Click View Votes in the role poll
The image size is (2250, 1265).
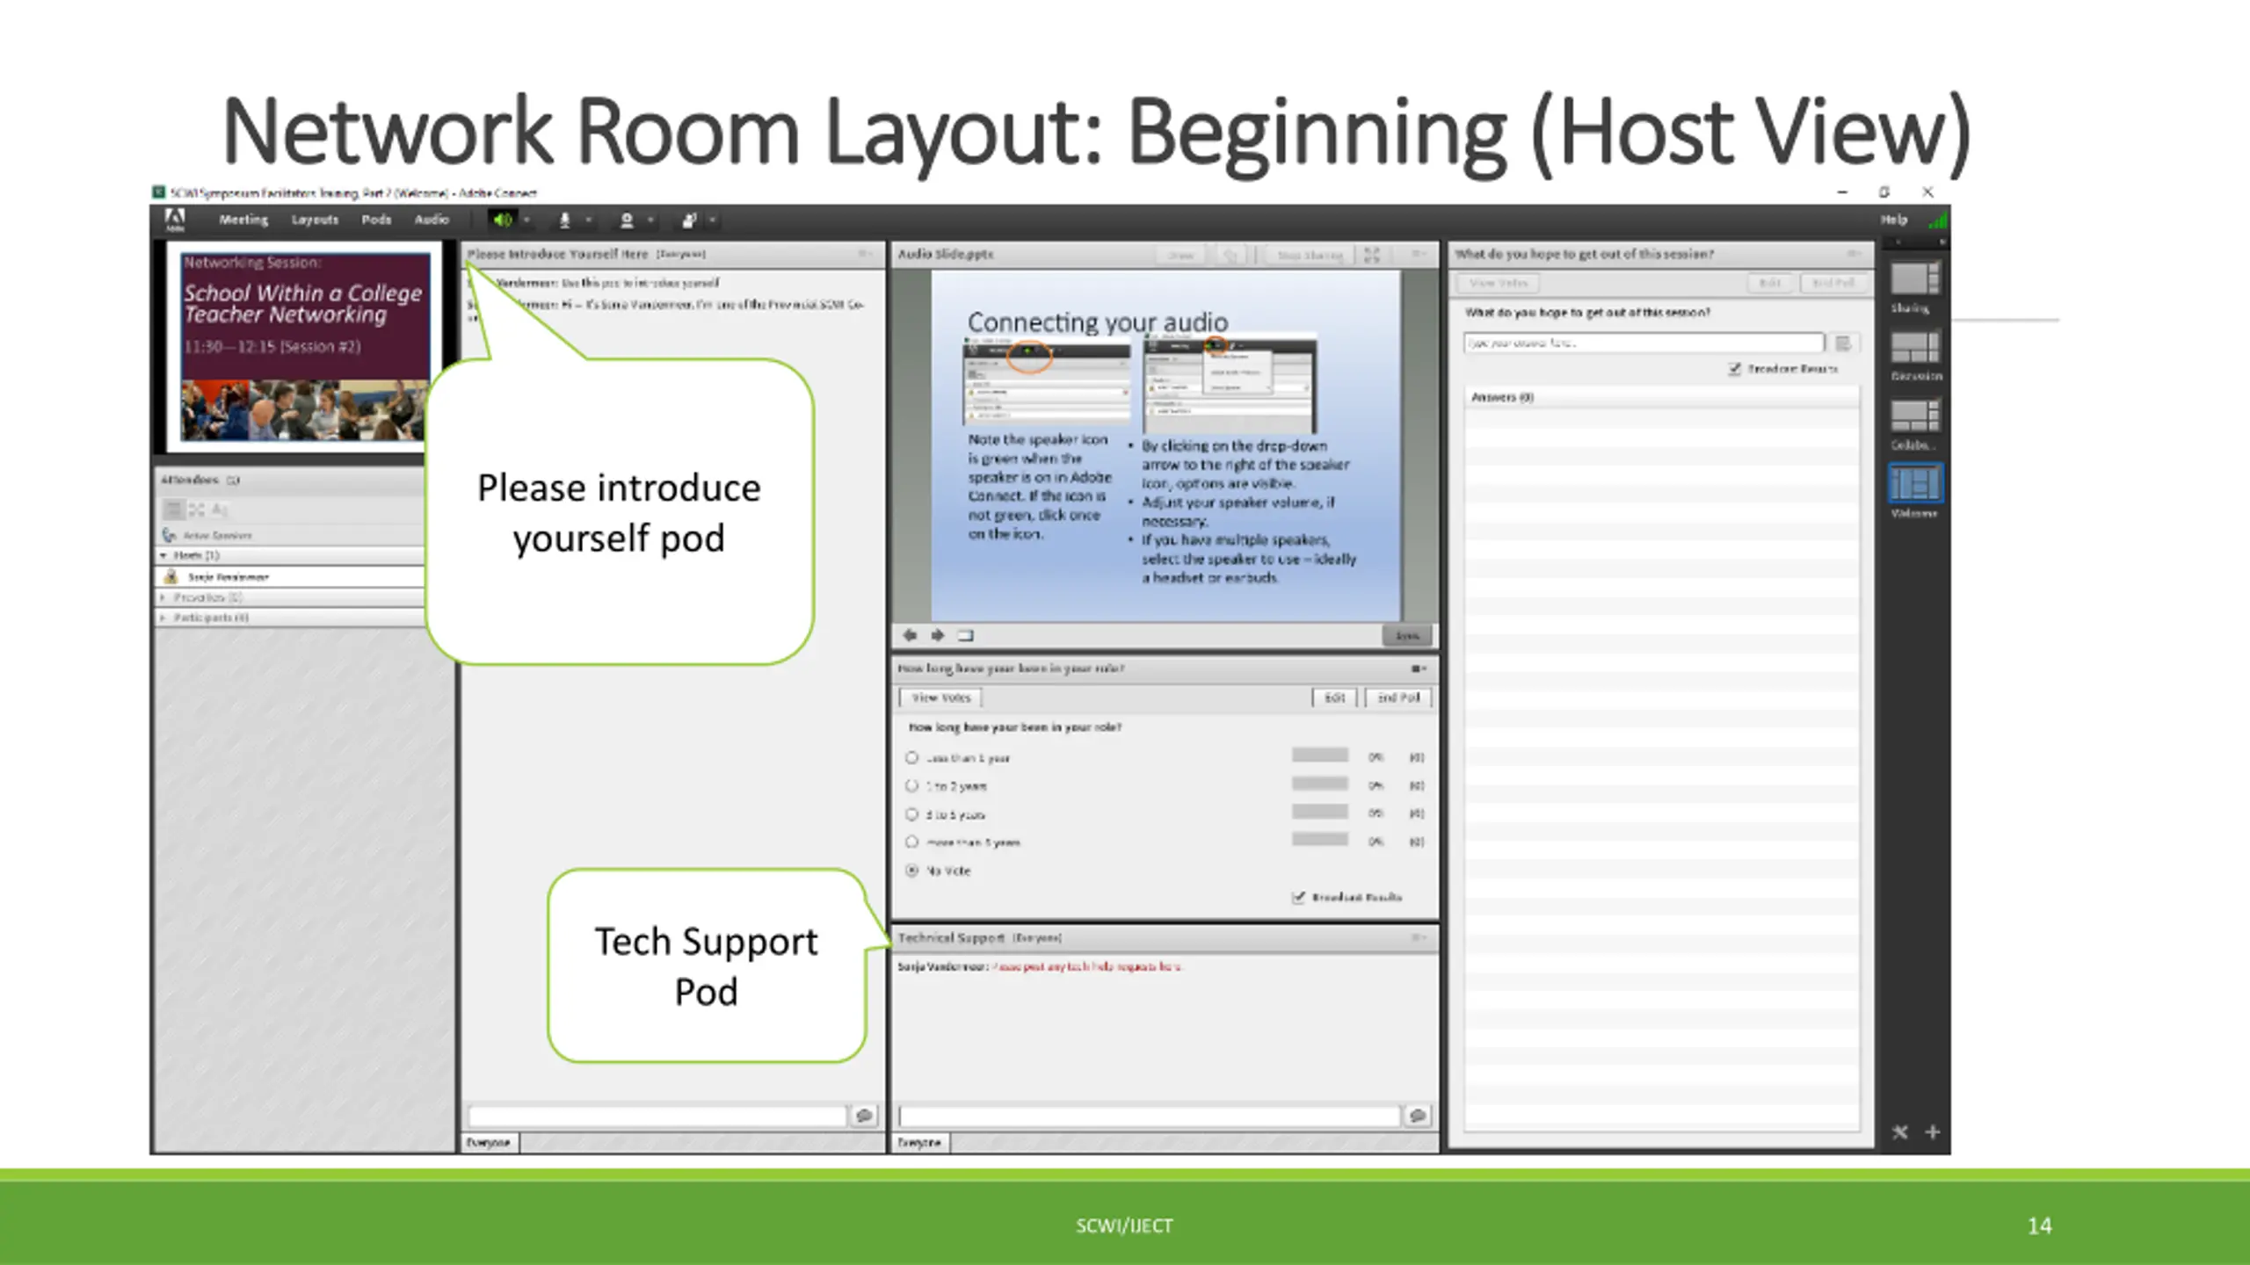click(940, 698)
